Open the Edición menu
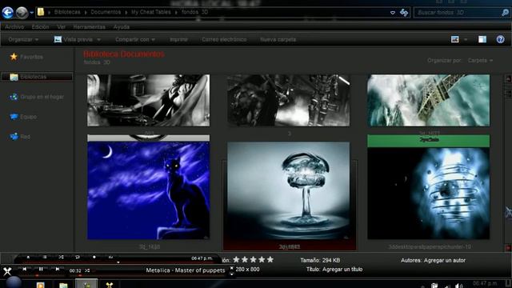512x288 pixels. [x=41, y=26]
